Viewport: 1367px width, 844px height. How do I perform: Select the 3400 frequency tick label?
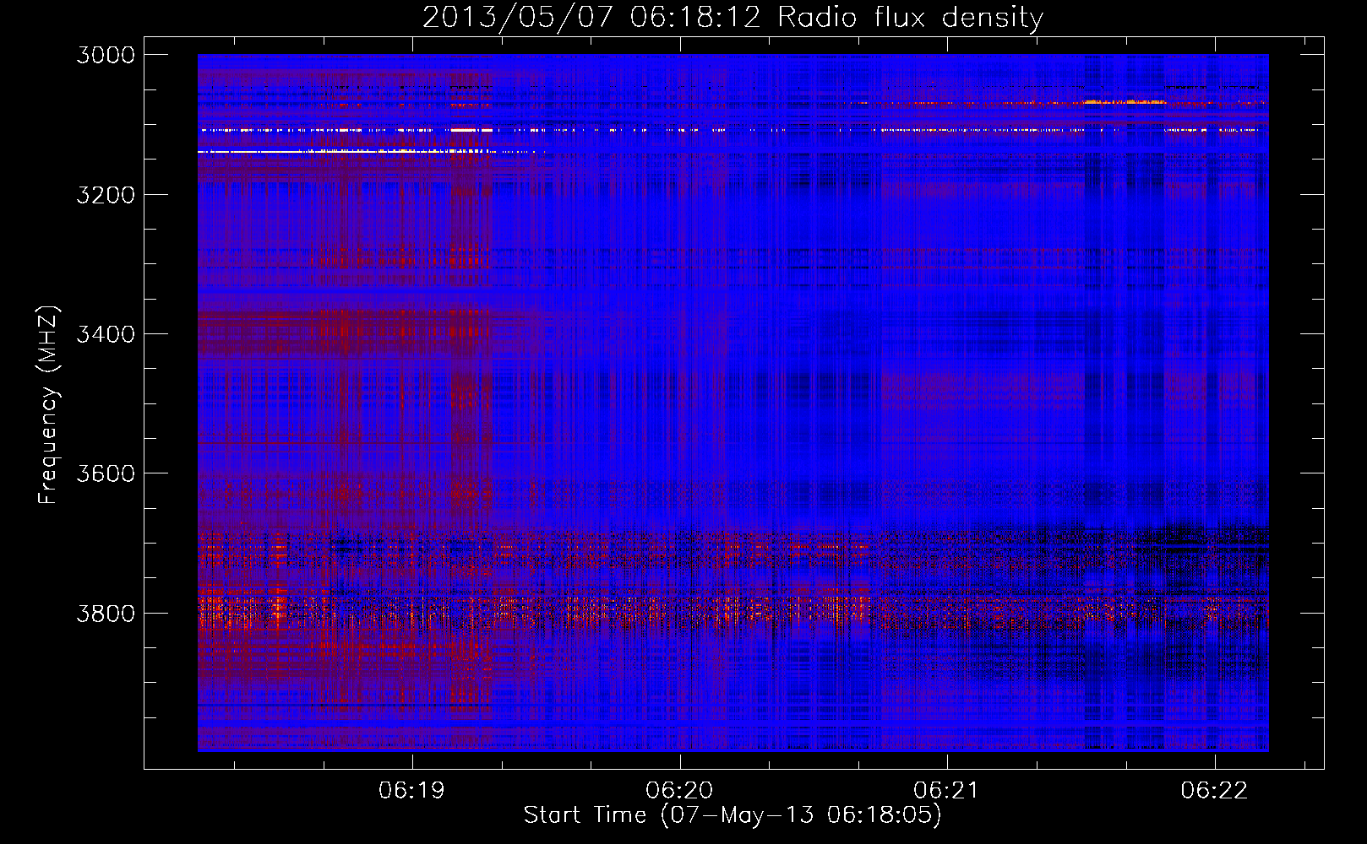coord(106,334)
